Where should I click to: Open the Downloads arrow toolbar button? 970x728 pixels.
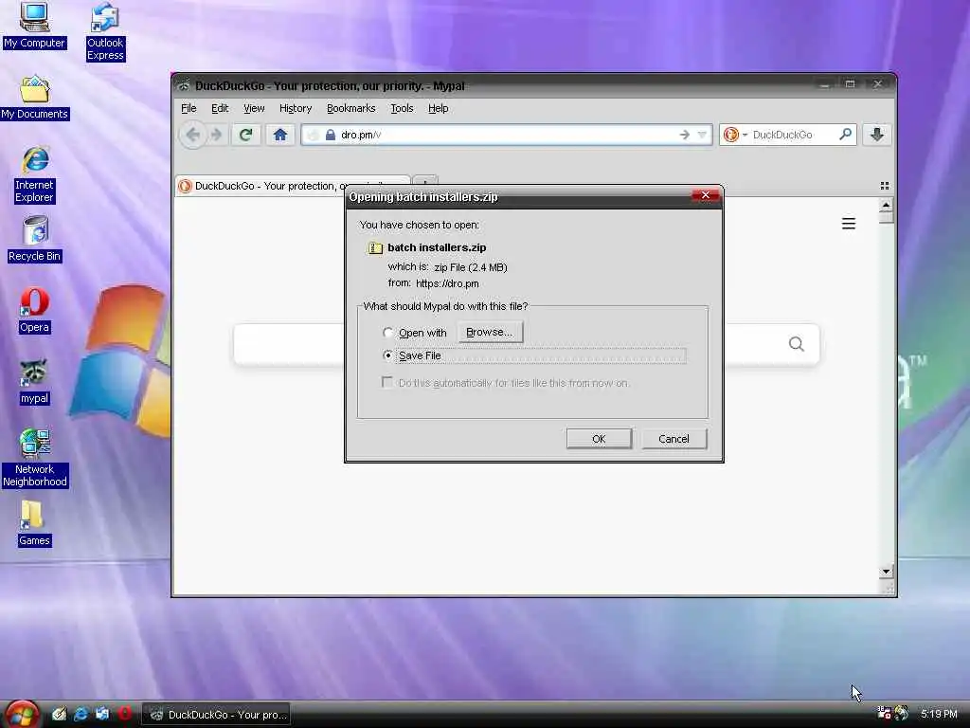[876, 135]
